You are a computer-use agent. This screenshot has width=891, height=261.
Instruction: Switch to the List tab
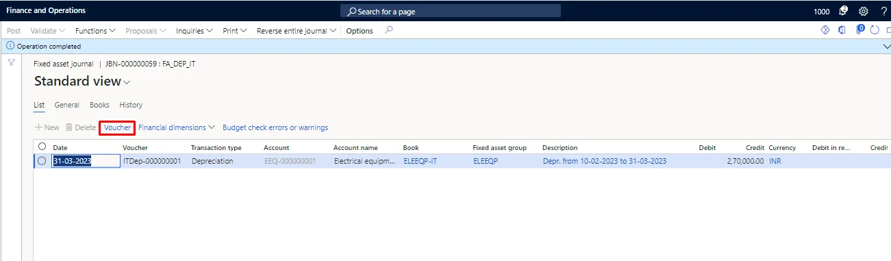tap(39, 105)
